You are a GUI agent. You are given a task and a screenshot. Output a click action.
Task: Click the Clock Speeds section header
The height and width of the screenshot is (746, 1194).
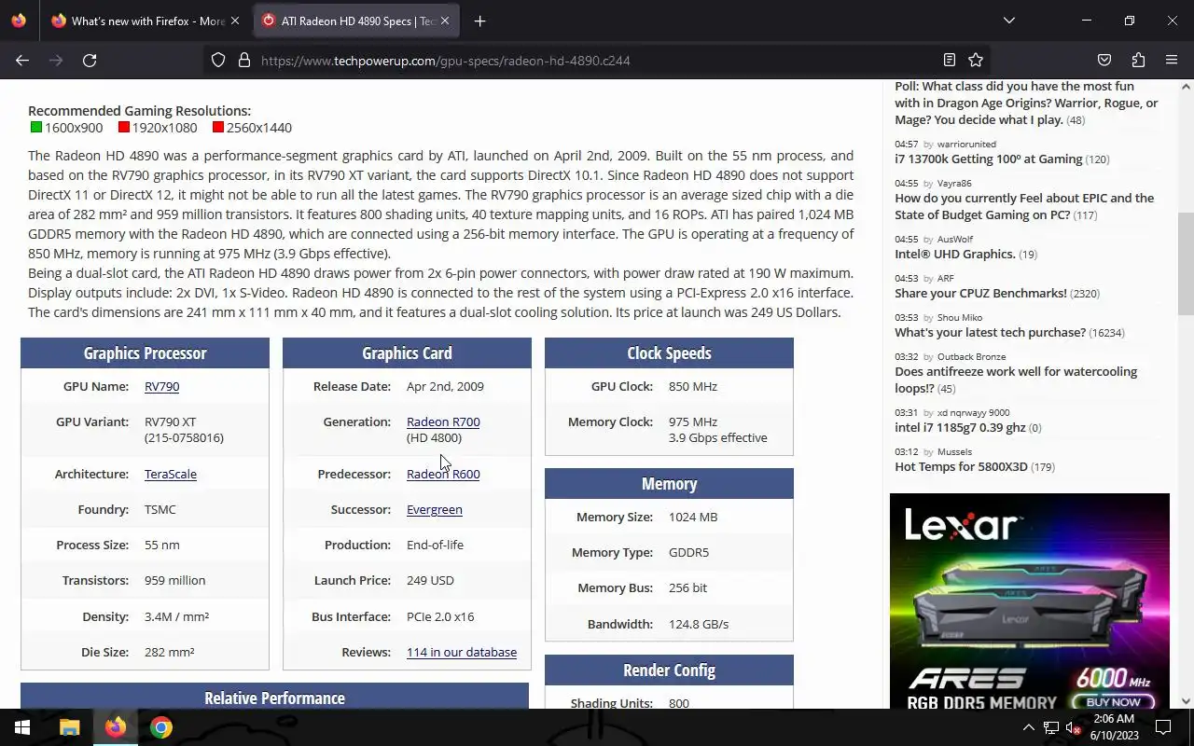click(669, 352)
